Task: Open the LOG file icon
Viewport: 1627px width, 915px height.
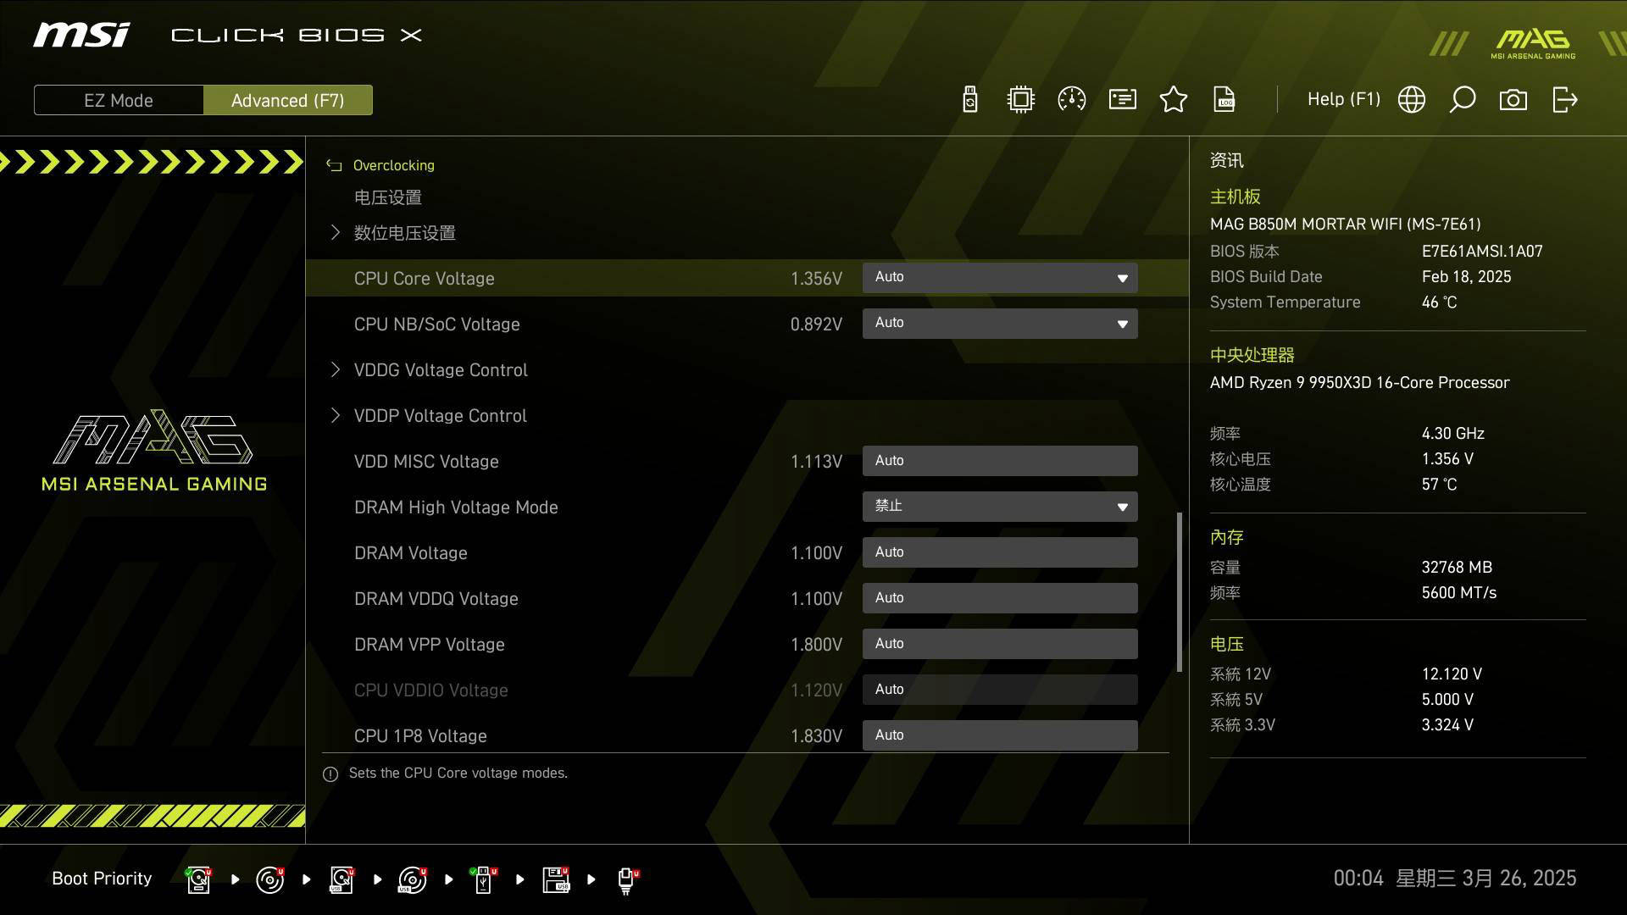Action: coord(1224,100)
